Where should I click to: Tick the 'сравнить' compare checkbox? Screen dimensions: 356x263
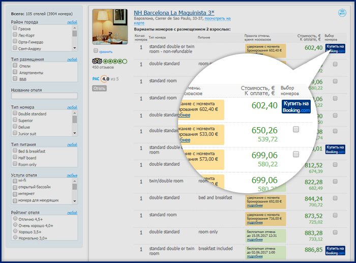[96, 51]
